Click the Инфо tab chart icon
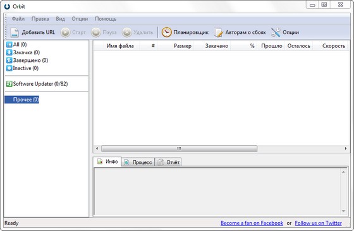 click(100, 162)
